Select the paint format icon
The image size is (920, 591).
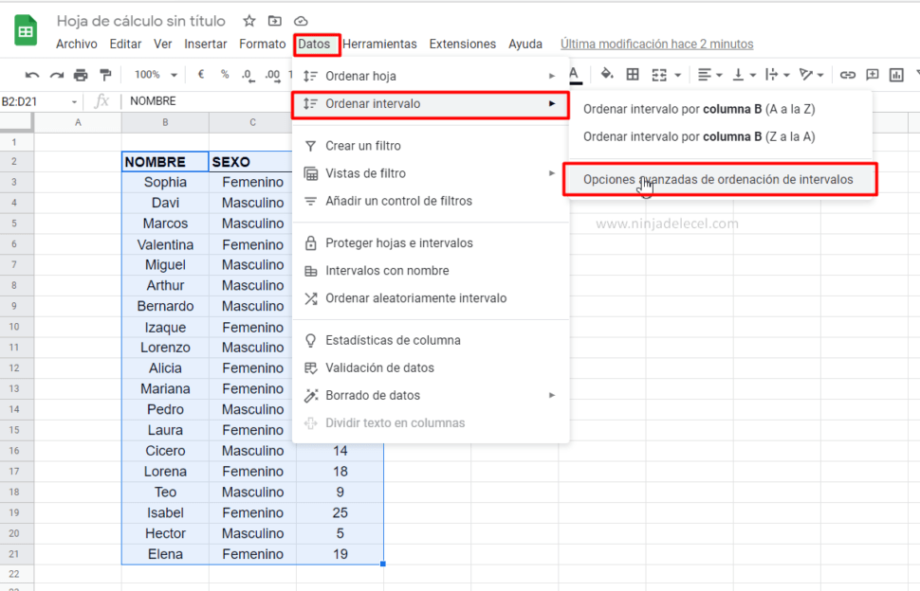(105, 75)
